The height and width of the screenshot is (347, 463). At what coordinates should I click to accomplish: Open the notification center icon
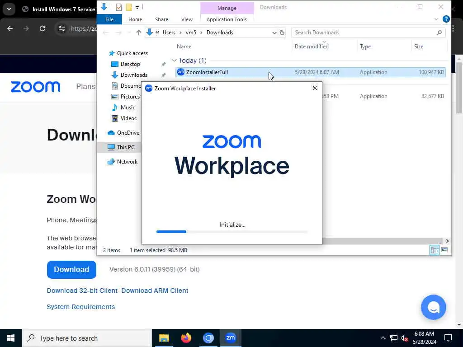(x=448, y=338)
